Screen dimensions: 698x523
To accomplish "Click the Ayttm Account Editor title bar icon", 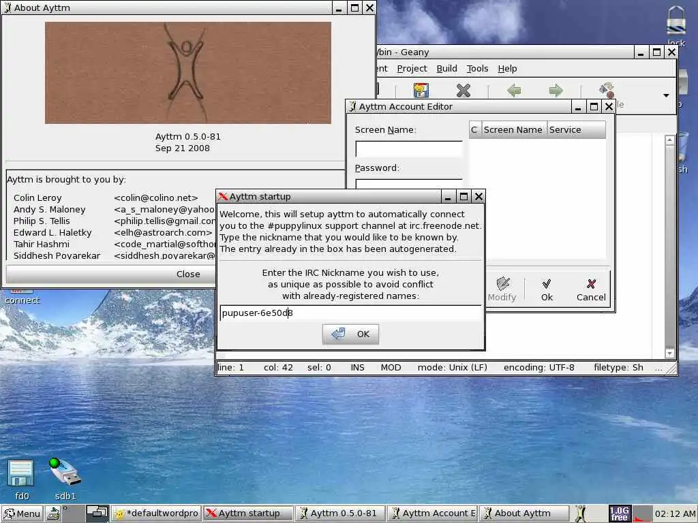I will pos(352,106).
